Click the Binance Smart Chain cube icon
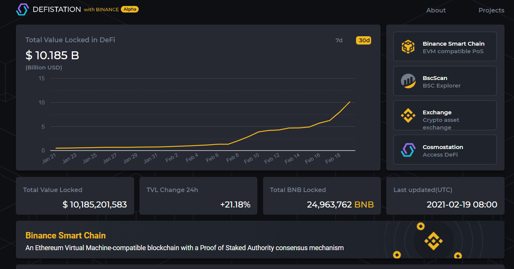The height and width of the screenshot is (269, 514). [x=408, y=47]
